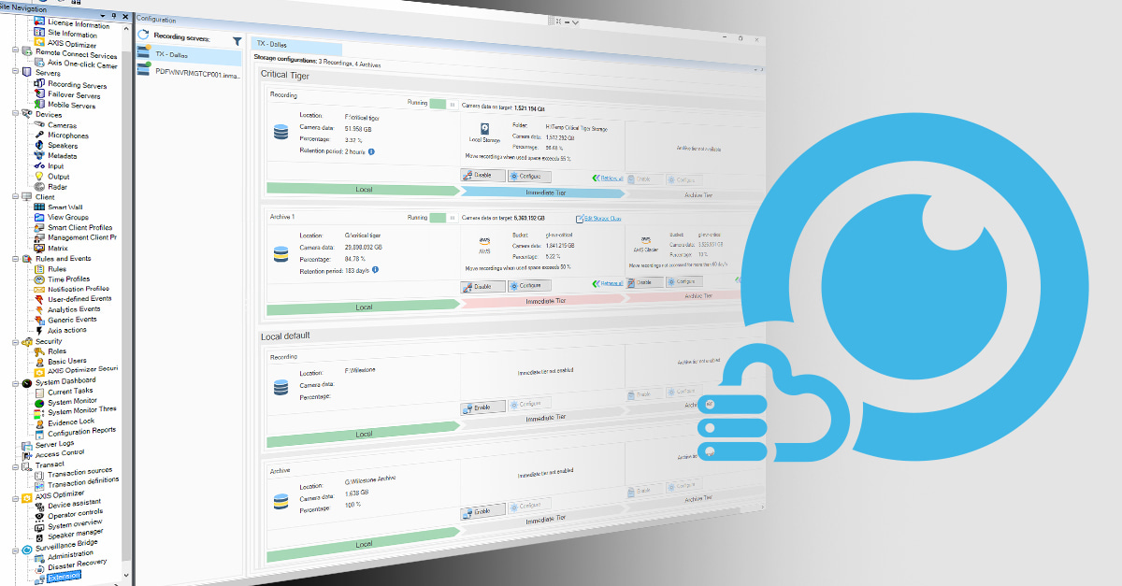Select the Radar device icon
Viewport: 1122px width, 586px height.
39,187
